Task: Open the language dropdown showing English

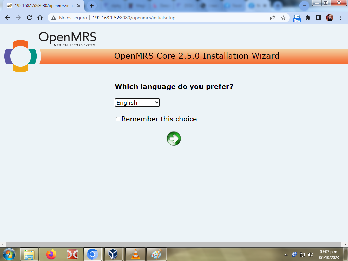Action: [x=137, y=103]
